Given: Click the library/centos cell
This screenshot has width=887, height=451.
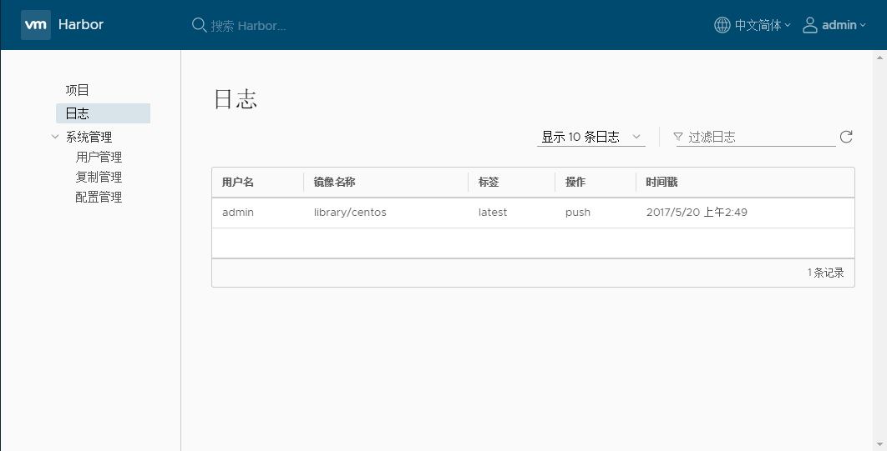Looking at the screenshot, I should pos(350,213).
